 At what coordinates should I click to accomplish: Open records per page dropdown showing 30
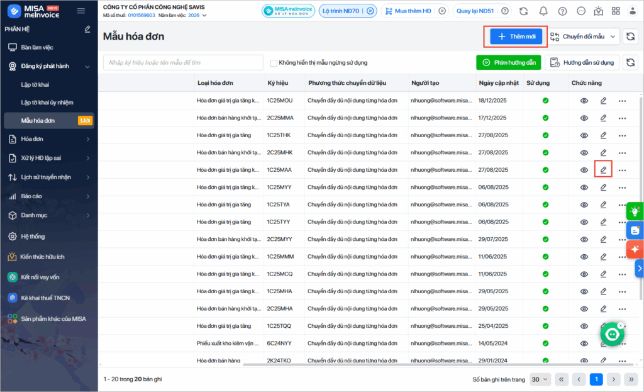540,379
